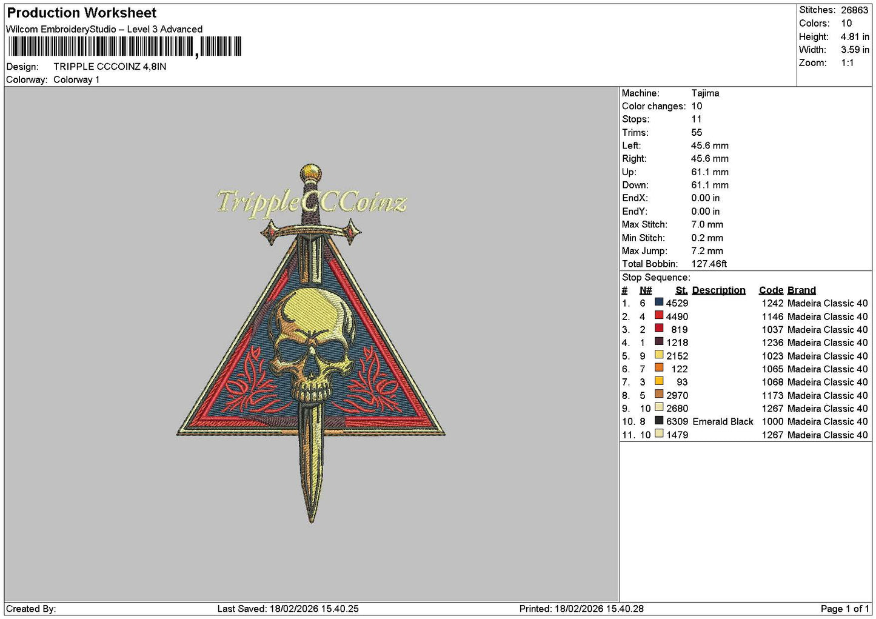Viewport: 876px width, 619px height.
Task: Click the EndX value 0.00 in
Action: click(x=706, y=198)
